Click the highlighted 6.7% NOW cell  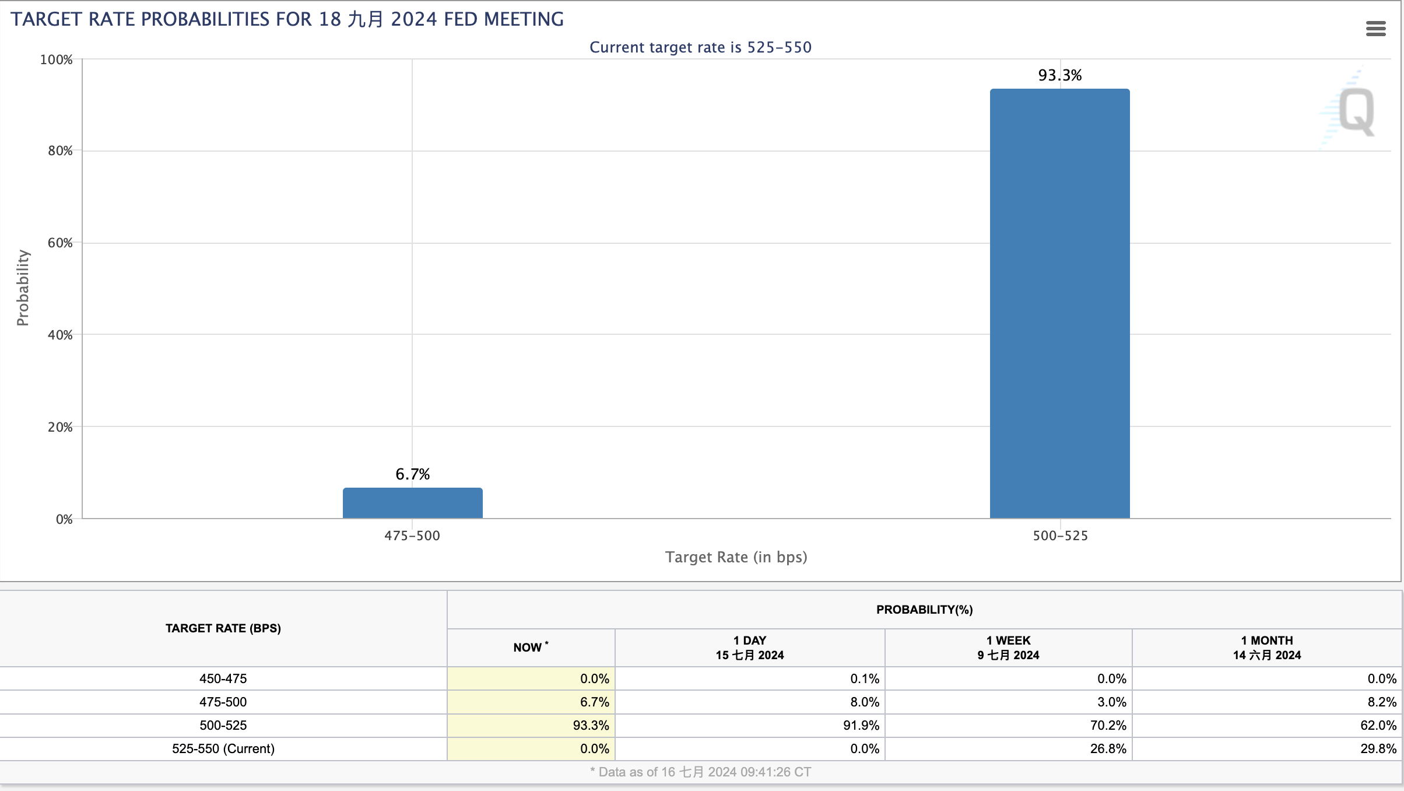531,702
